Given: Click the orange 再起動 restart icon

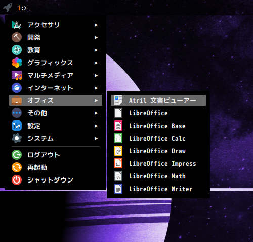Looking at the screenshot, I should 17,167.
